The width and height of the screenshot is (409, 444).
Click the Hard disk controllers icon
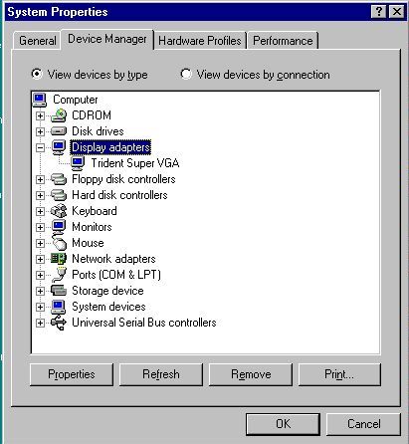tap(59, 195)
